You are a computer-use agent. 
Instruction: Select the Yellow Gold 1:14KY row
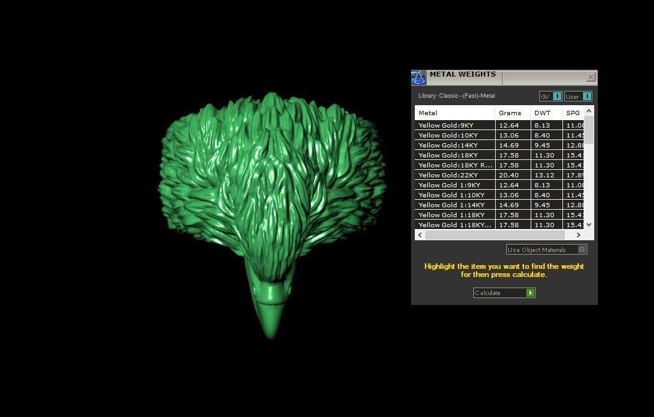(500, 205)
